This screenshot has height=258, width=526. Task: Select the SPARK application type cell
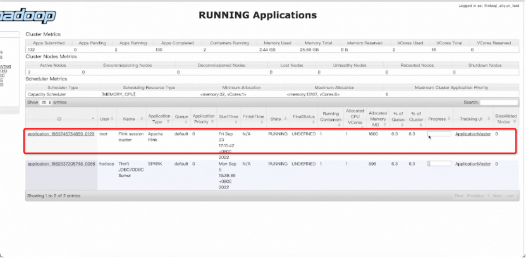[156, 164]
